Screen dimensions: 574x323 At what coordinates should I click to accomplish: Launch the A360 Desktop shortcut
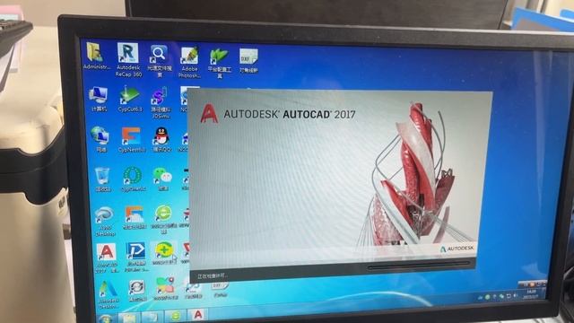[105, 222]
